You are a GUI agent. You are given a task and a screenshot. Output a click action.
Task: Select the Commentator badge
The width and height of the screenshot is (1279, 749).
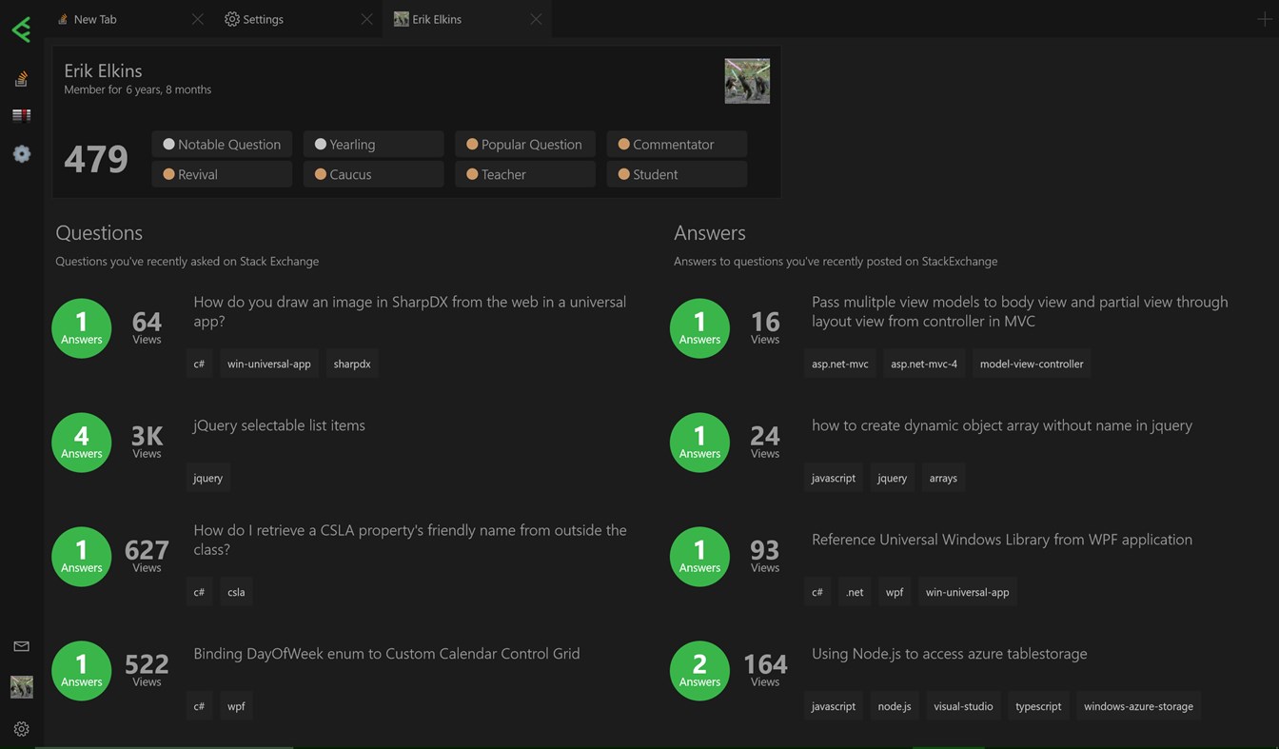676,145
